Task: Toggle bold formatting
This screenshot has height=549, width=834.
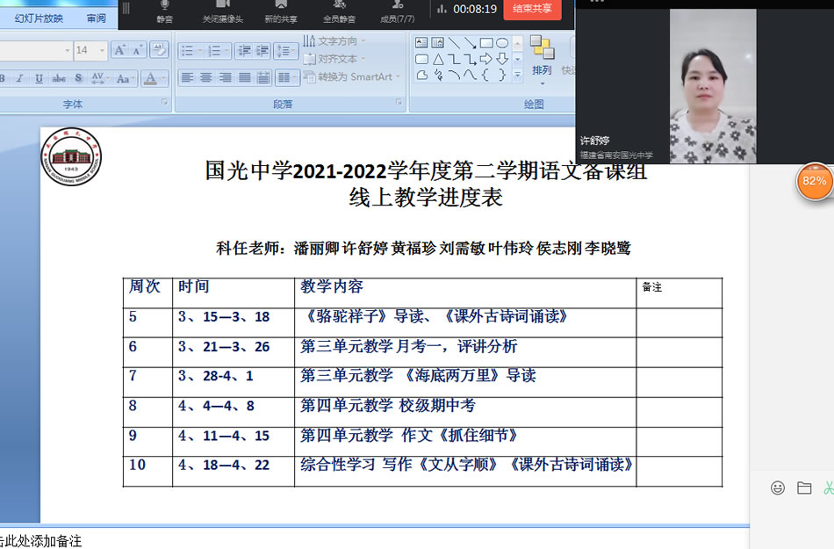Action: (3, 79)
